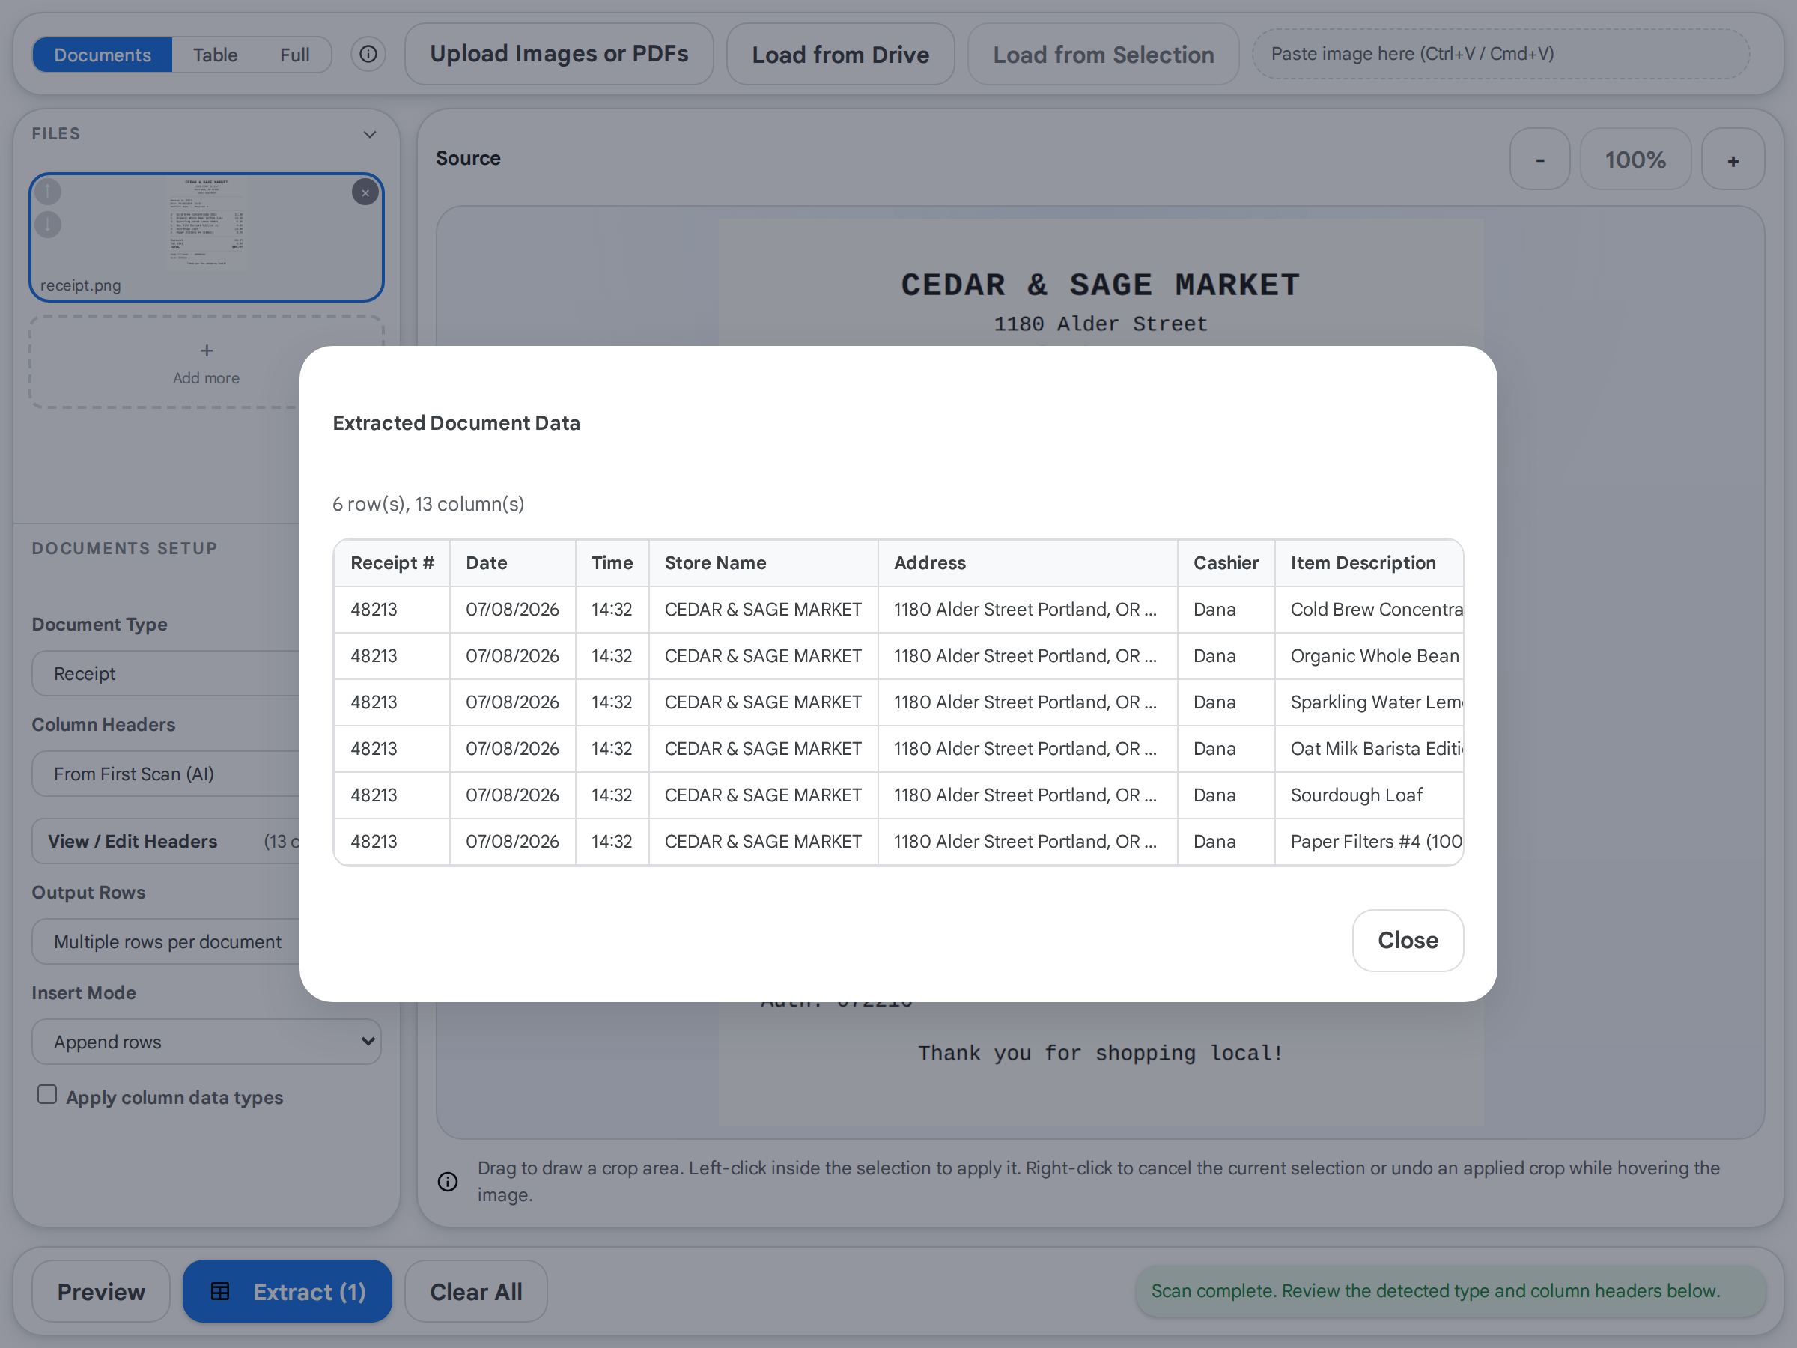Click the Receipt # column header
The image size is (1797, 1348).
point(392,563)
